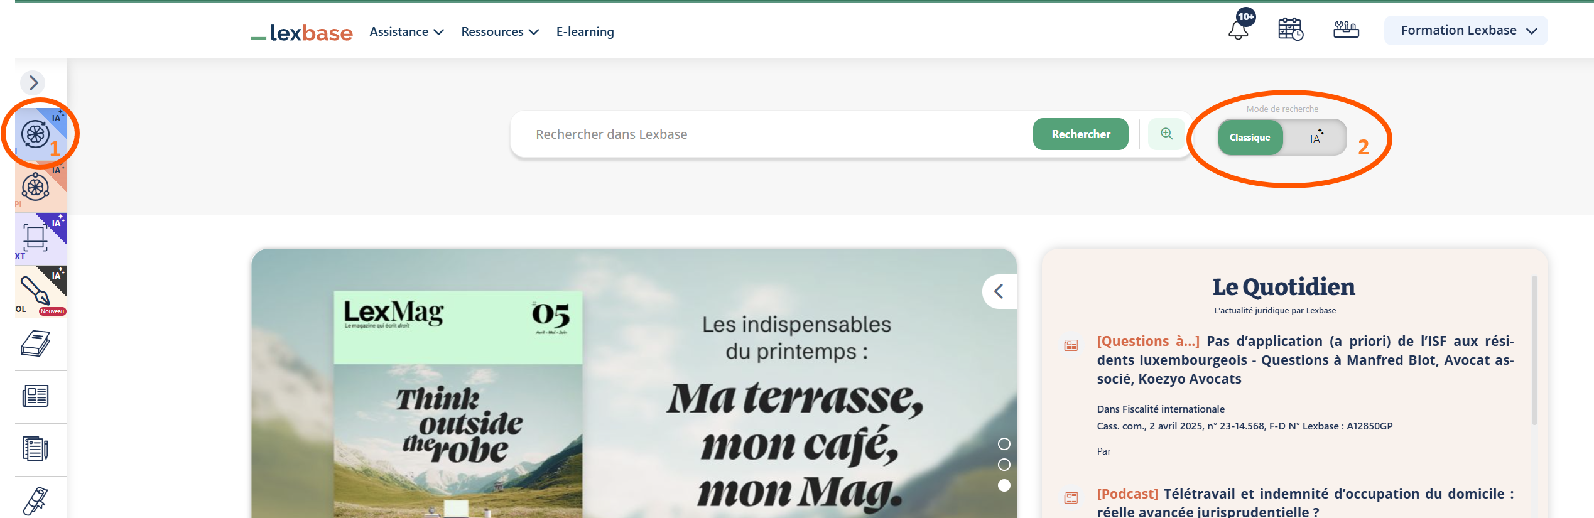Viewport: 1594px width, 518px height.
Task: Select the Classique search mode
Action: tap(1249, 138)
